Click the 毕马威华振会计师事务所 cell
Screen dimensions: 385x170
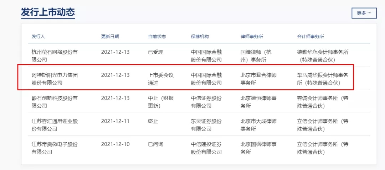pos(322,79)
